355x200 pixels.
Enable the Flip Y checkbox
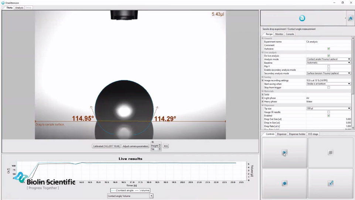coord(328,66)
